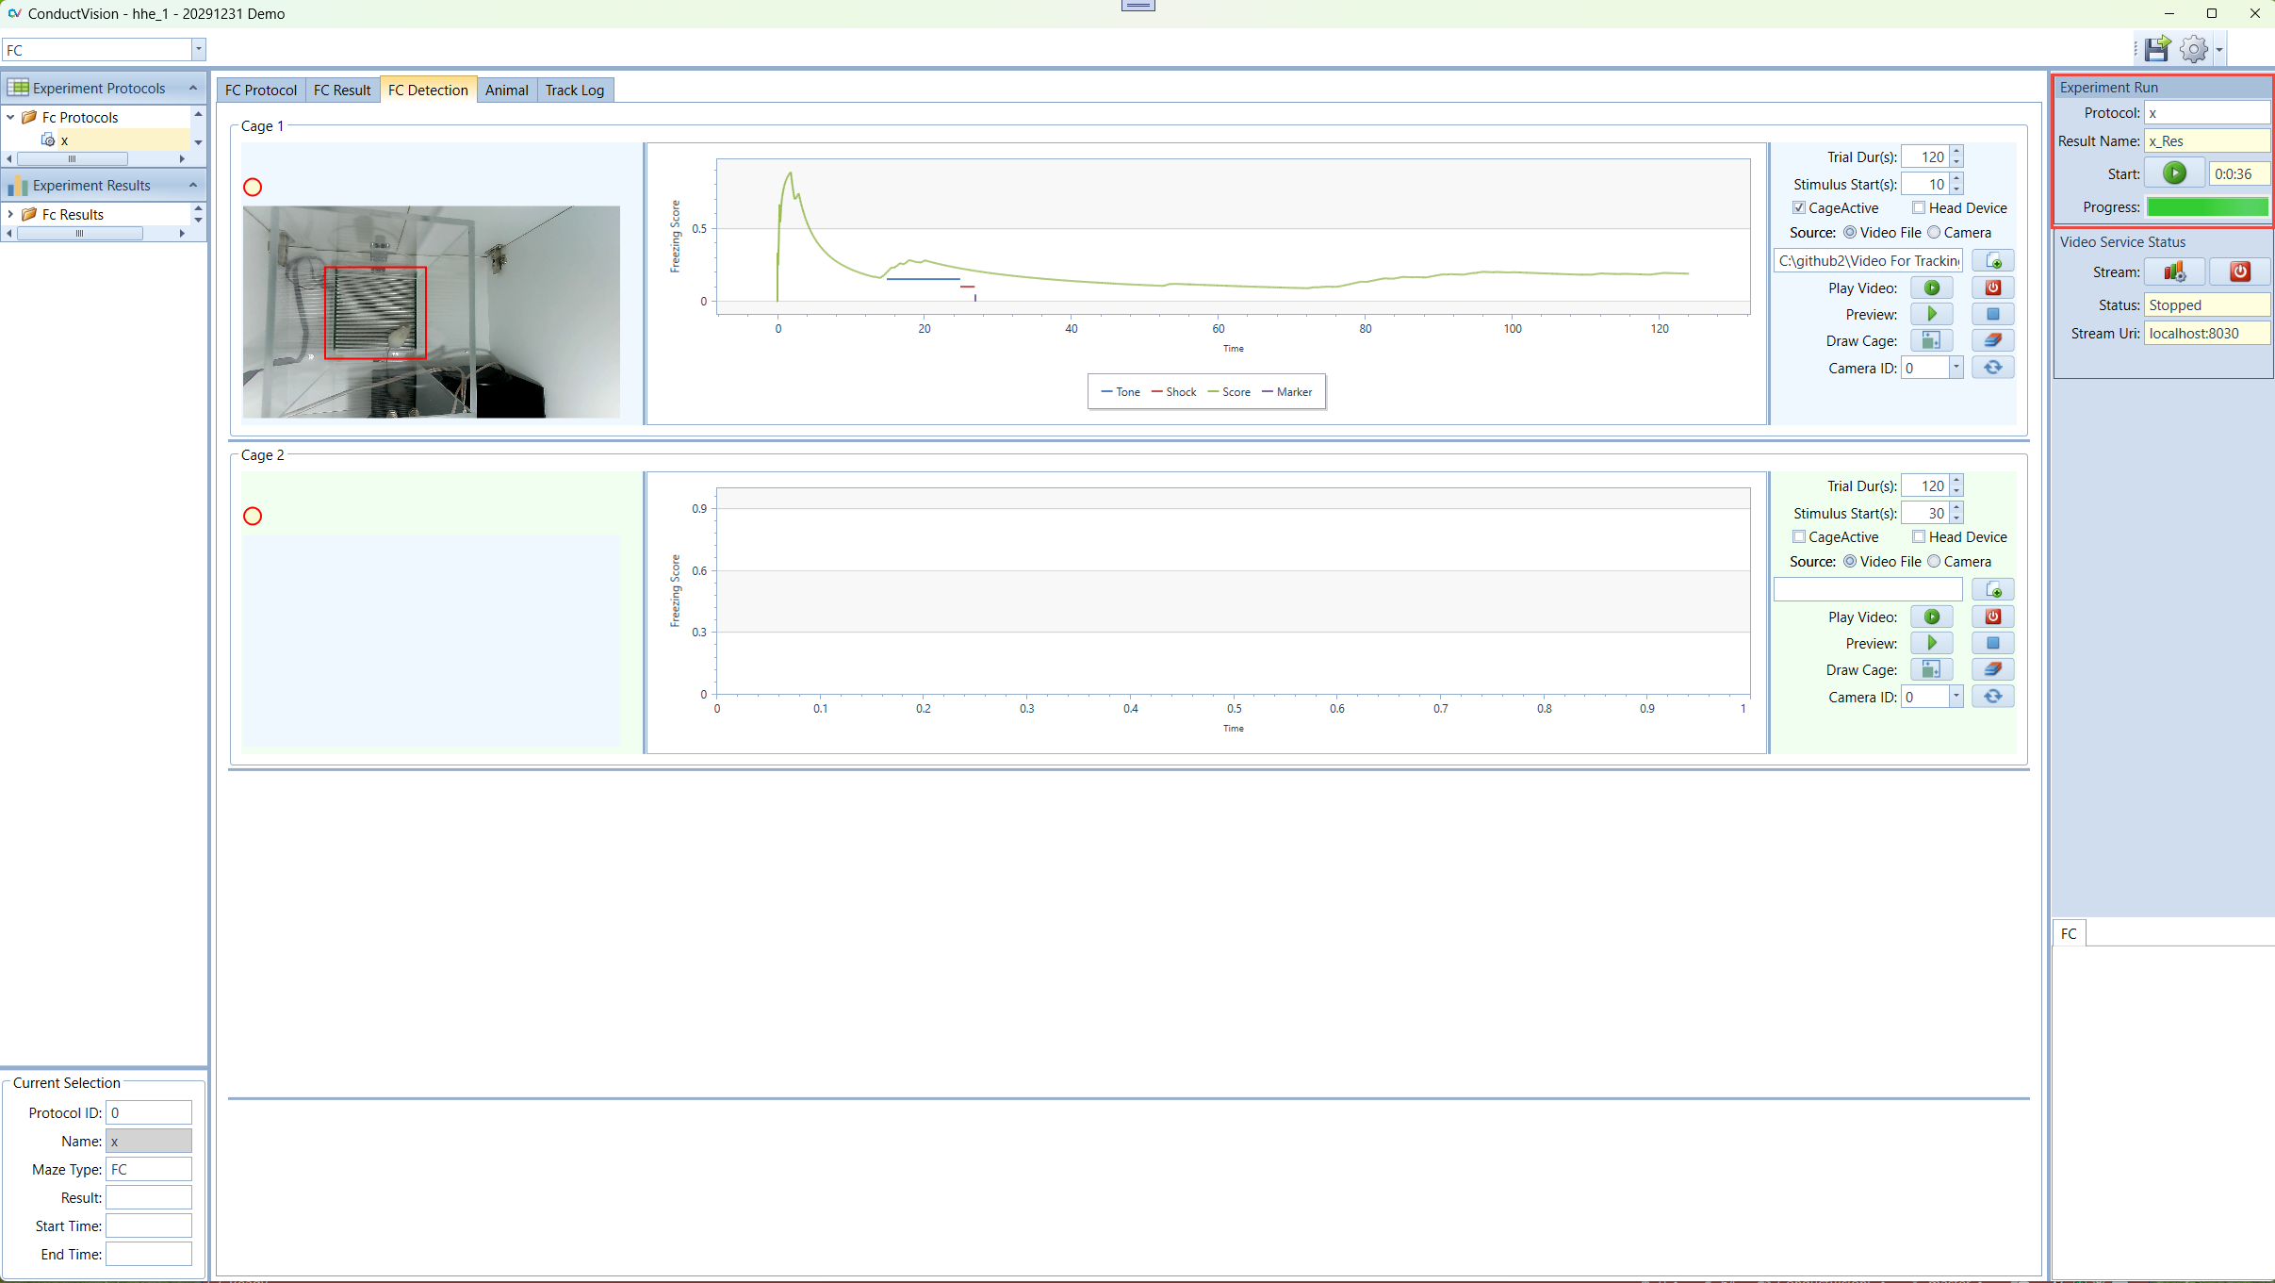This screenshot has height=1283, width=2275.
Task: Open the Track Log tab
Action: coord(574,90)
